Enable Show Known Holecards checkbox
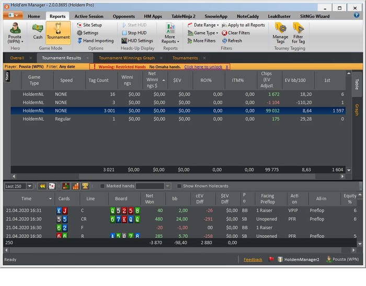This screenshot has height=286, width=366. 179,186
